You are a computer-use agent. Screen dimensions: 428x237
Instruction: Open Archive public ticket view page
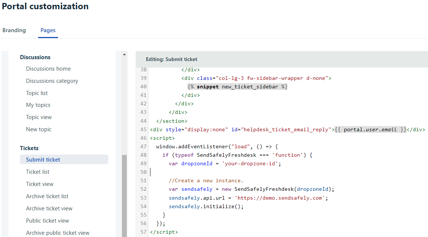[x=58, y=233]
